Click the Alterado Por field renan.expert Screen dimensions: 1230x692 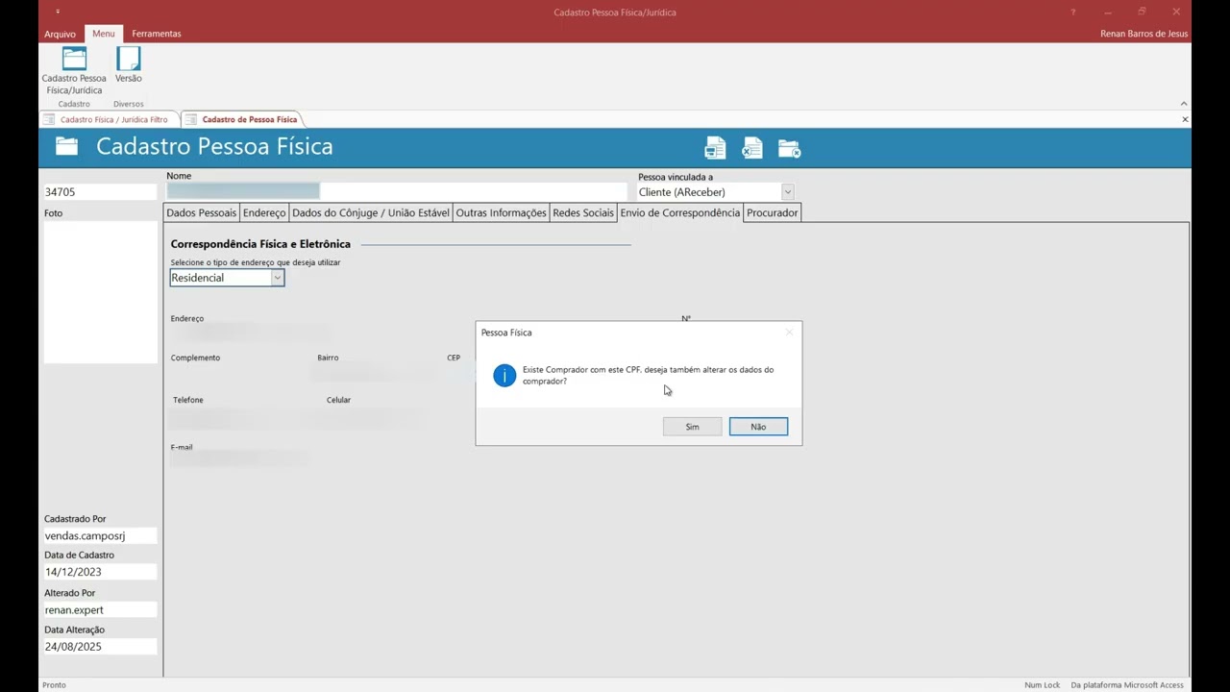pos(100,609)
